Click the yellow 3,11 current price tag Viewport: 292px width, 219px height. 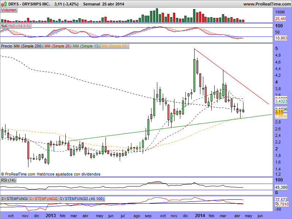[279, 112]
